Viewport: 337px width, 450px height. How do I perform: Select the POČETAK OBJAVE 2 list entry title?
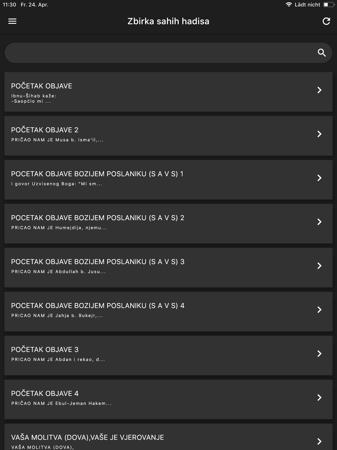(x=45, y=130)
